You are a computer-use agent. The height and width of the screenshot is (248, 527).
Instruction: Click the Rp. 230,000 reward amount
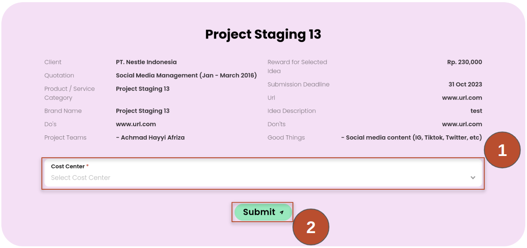(x=464, y=62)
